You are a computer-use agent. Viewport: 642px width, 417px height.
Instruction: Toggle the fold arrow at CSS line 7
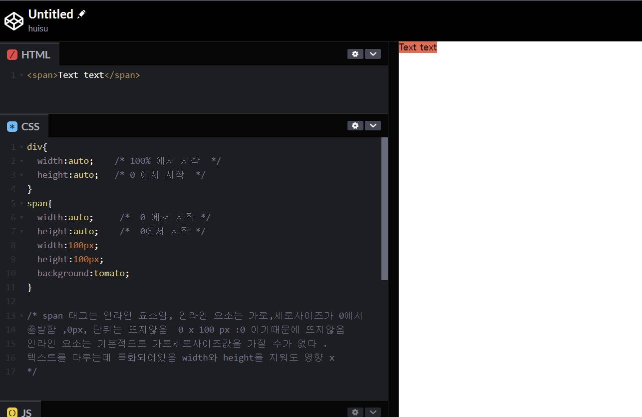[21, 231]
